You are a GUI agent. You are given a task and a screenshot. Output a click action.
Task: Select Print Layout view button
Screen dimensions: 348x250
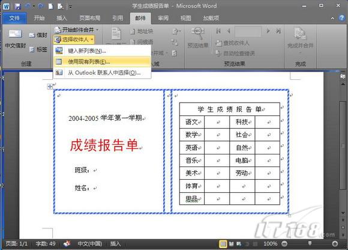[x=223, y=244]
